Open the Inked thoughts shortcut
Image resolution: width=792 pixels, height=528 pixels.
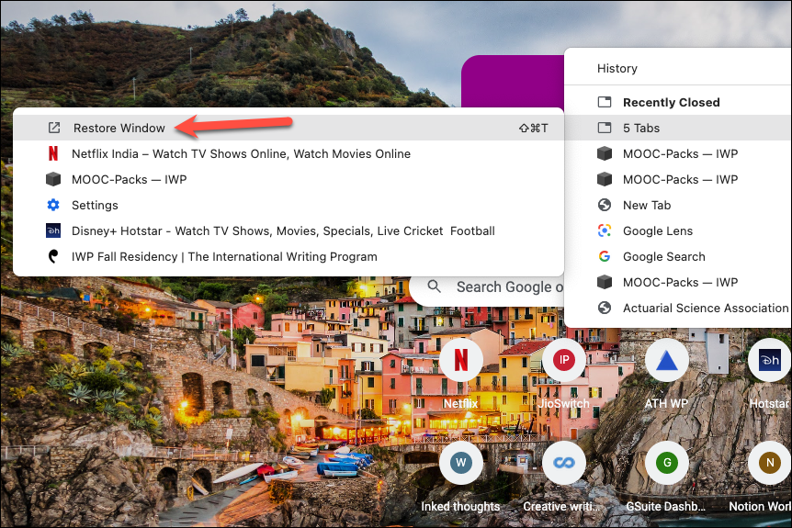coord(460,477)
